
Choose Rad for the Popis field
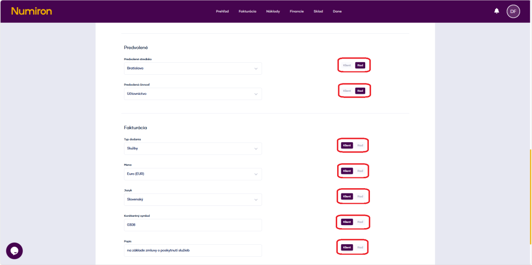tap(360, 247)
